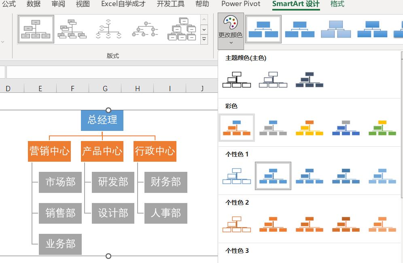Select the hierarchy layout with connected circles
The image size is (403, 263).
(x=108, y=29)
